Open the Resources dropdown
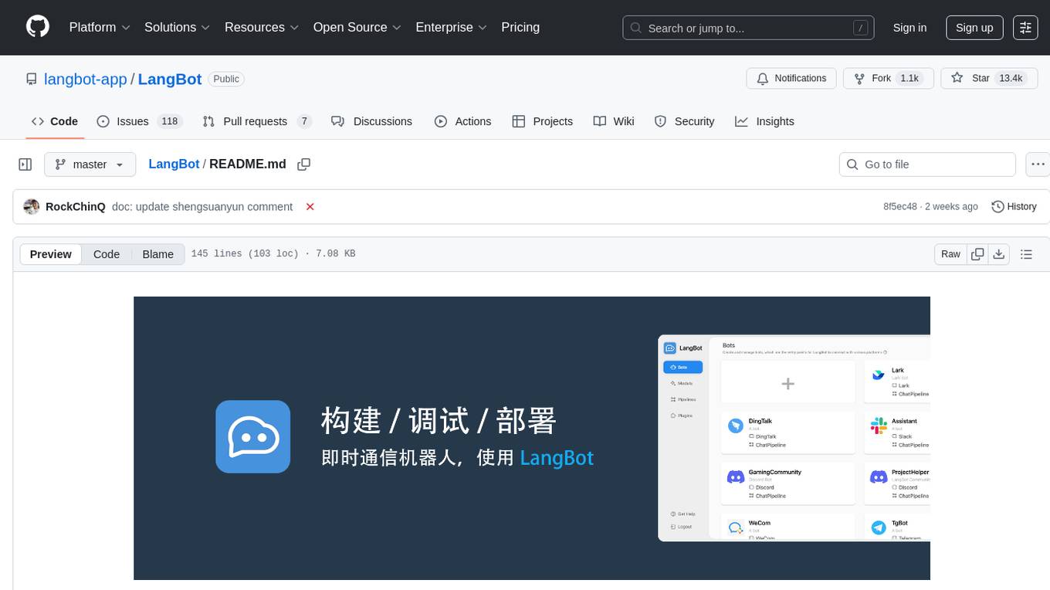 (x=262, y=27)
